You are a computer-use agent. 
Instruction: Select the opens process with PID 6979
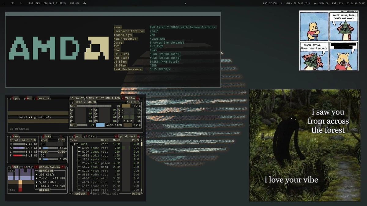95,148
